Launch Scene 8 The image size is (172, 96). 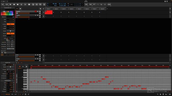tap(100, 9)
